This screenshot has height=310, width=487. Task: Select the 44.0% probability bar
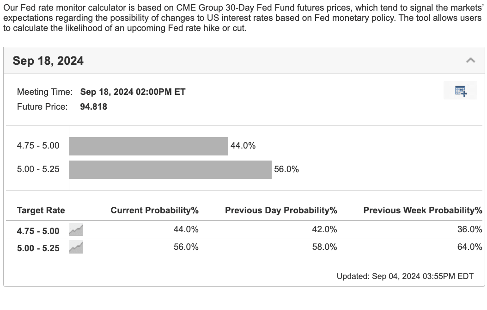pos(148,146)
